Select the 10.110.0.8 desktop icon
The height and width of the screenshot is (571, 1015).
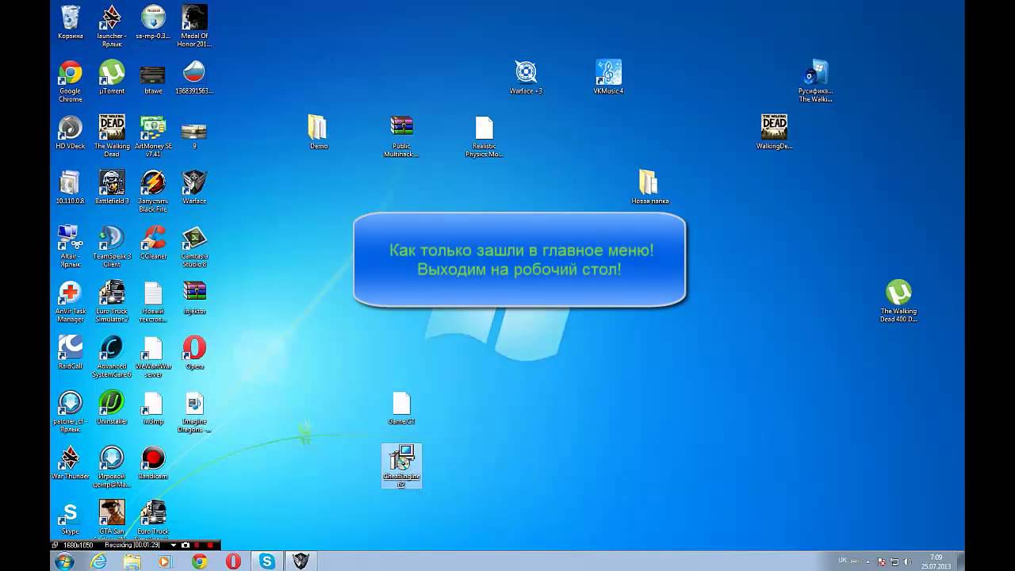coord(70,187)
